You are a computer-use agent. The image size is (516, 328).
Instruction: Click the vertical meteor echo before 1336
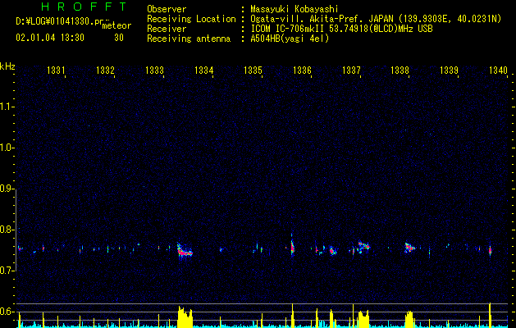292,245
